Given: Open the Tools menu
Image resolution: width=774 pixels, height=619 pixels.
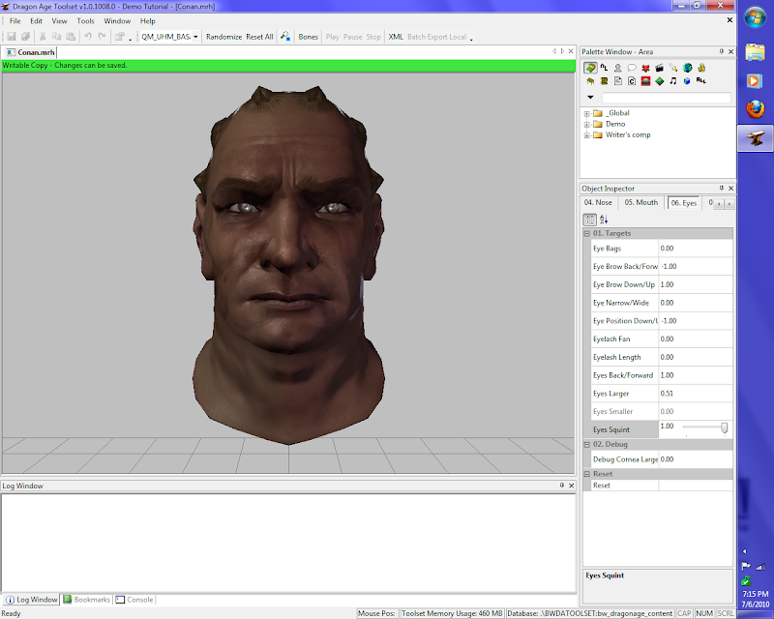Looking at the screenshot, I should [85, 20].
